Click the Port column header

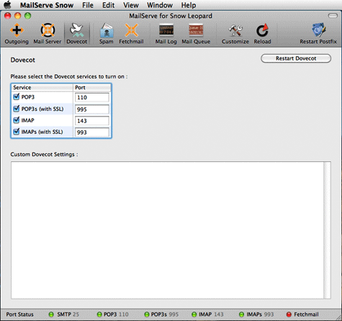[92, 88]
